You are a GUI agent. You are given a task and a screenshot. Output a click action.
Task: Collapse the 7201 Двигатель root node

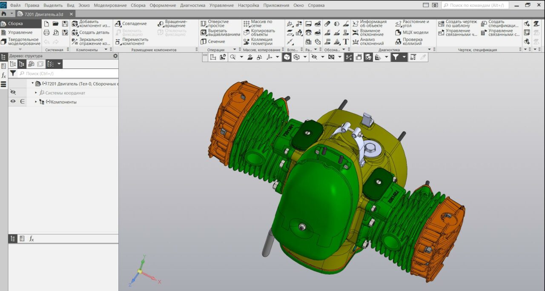point(32,83)
